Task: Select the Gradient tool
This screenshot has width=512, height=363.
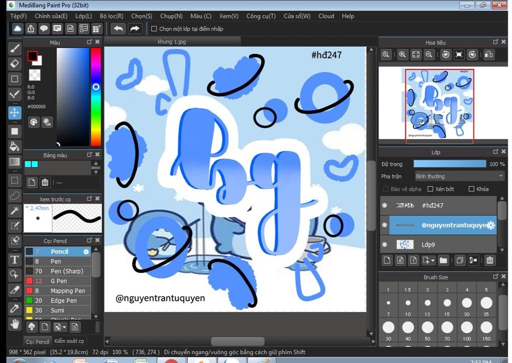Action: pyautogui.click(x=14, y=162)
